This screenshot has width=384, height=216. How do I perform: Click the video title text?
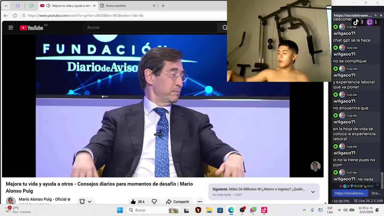click(99, 187)
